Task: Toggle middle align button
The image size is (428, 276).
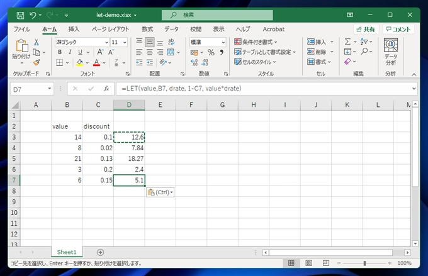Action: click(x=150, y=41)
